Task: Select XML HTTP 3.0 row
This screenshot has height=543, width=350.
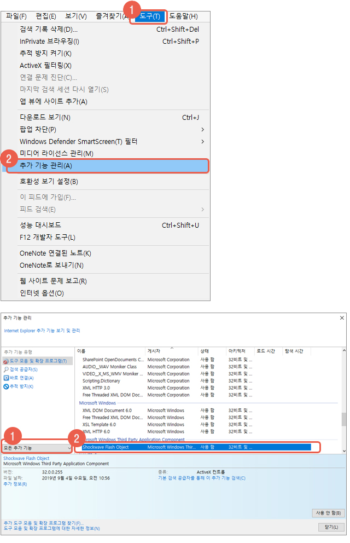Action: point(195,388)
